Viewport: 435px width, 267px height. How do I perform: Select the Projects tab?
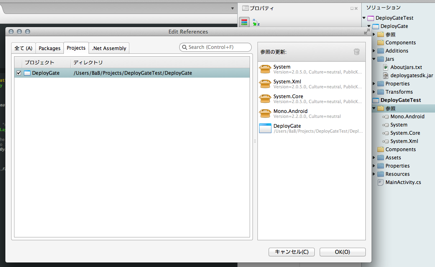click(x=76, y=48)
